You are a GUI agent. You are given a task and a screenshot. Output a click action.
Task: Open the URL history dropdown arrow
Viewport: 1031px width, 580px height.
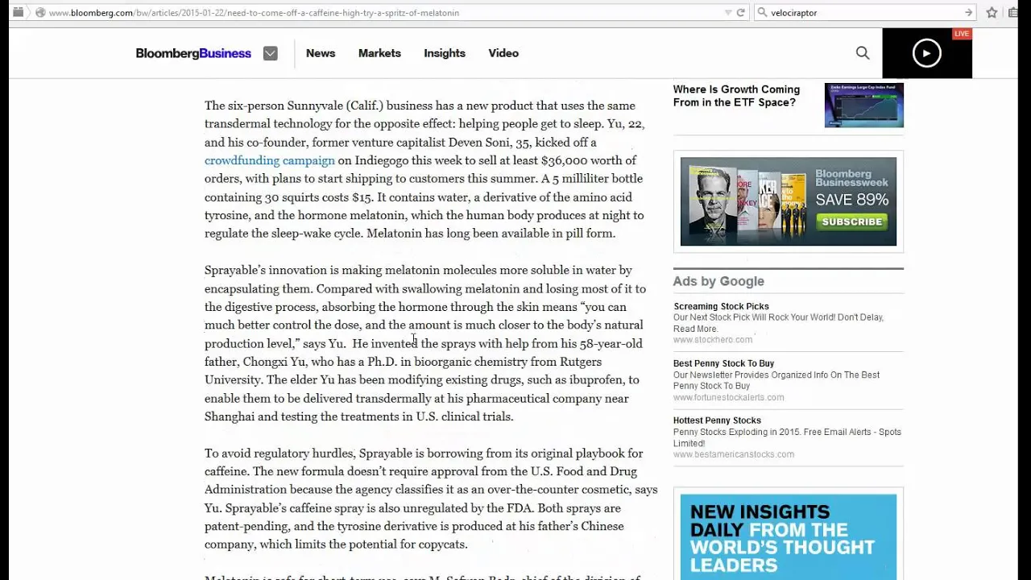tap(728, 12)
